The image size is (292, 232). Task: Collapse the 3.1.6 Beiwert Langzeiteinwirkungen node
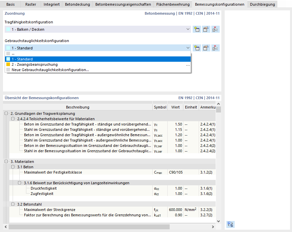coord(20,183)
